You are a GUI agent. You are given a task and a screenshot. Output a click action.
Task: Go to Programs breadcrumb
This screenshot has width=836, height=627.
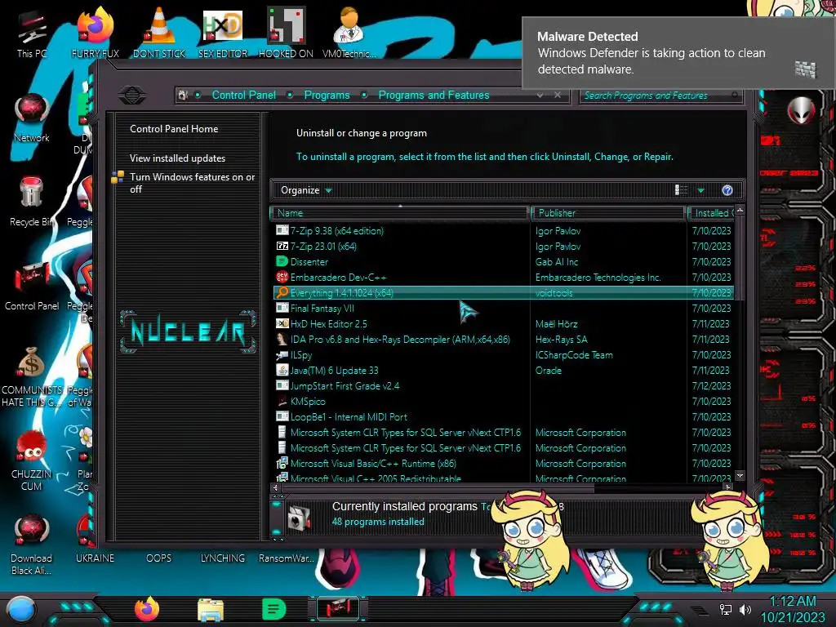(327, 95)
